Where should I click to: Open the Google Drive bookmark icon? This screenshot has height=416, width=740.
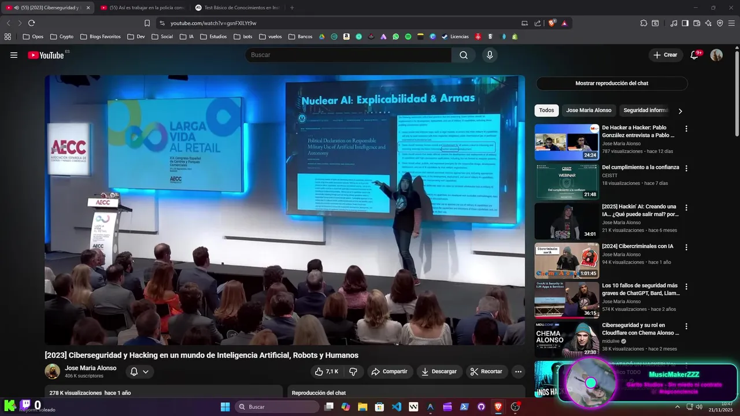pyautogui.click(x=322, y=36)
